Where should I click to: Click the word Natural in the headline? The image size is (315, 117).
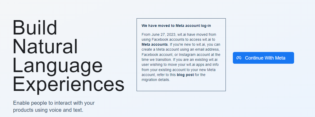point(45,47)
